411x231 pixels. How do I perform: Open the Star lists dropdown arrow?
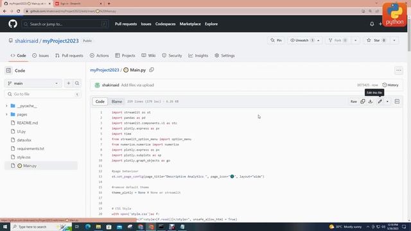394,40
